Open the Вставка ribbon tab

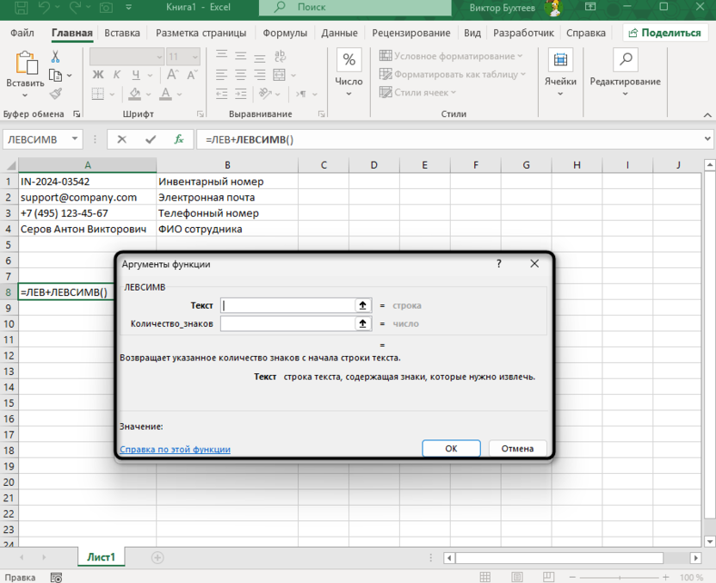[x=121, y=33]
